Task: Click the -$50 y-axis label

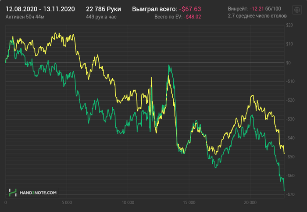Action: pos(290,157)
